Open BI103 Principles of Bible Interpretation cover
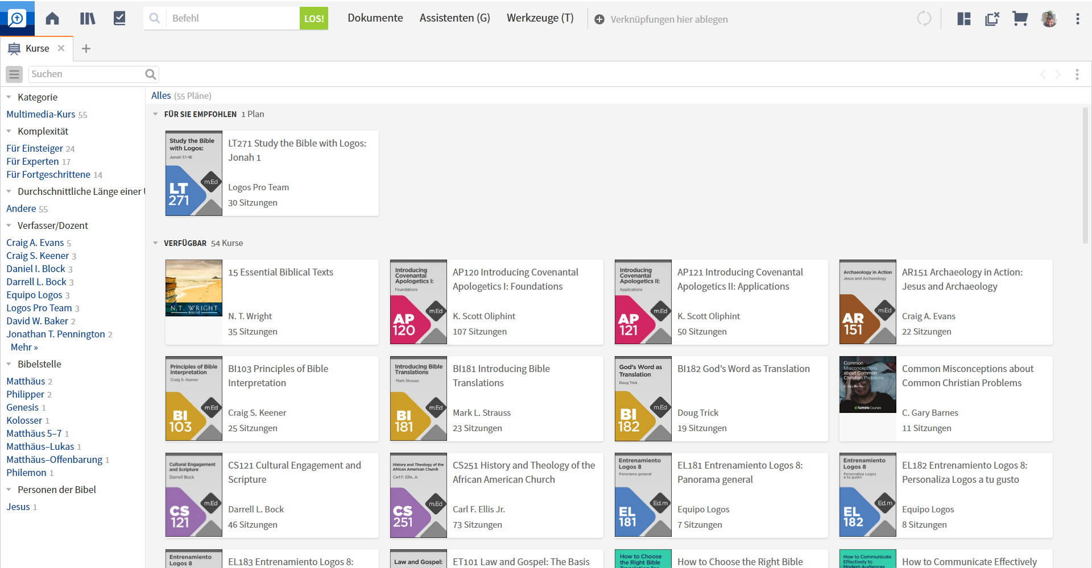Viewport: 1092px width, 568px height. 194,399
